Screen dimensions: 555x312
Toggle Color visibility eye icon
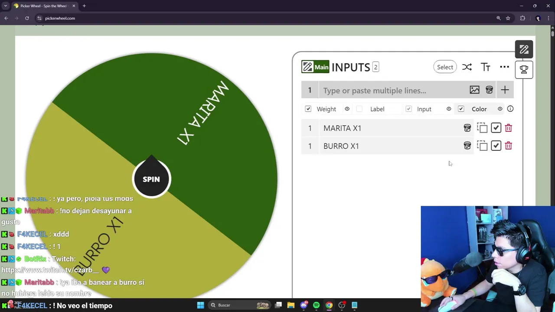tap(500, 109)
